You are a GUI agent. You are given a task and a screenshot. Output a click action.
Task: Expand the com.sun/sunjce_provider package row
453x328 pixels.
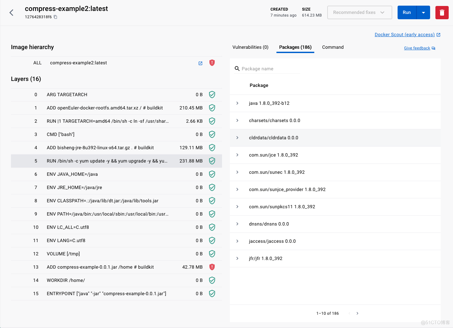(237, 189)
